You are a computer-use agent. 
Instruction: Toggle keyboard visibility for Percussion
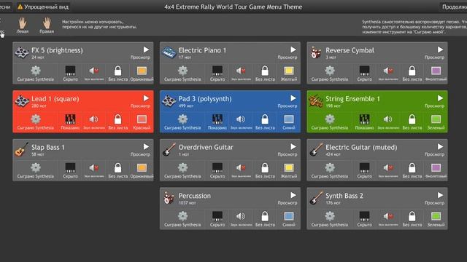217,216
